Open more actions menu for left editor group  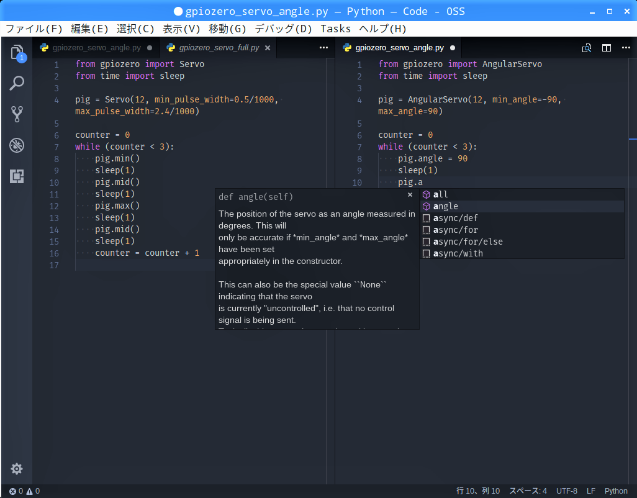click(324, 48)
